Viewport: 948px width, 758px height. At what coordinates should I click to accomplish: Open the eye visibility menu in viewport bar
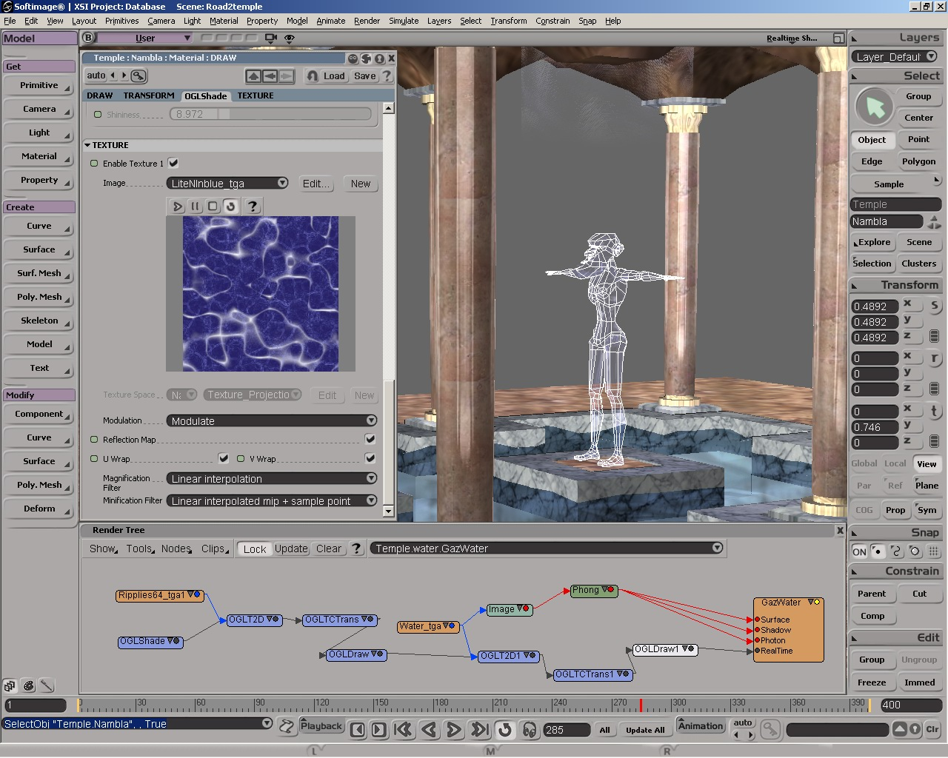(290, 38)
